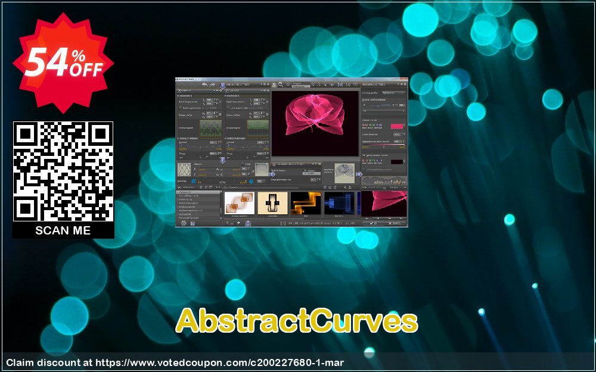596x372 pixels.
Task: Select the brown squares preset thumbnail
Action: coord(240,203)
